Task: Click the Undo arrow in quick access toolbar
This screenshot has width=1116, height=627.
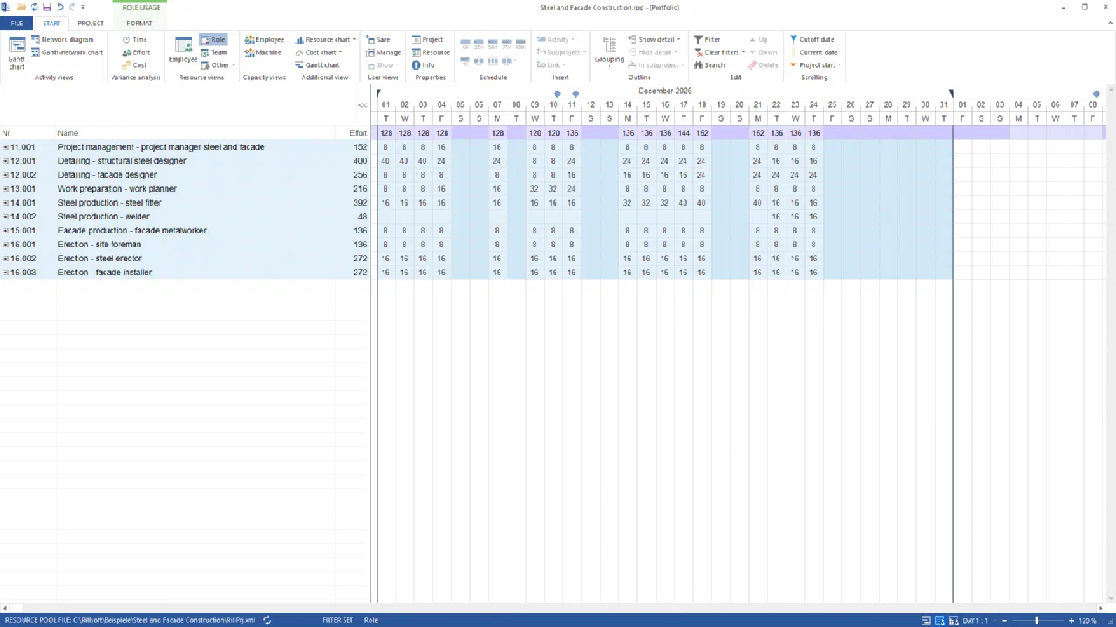Action: (x=59, y=7)
